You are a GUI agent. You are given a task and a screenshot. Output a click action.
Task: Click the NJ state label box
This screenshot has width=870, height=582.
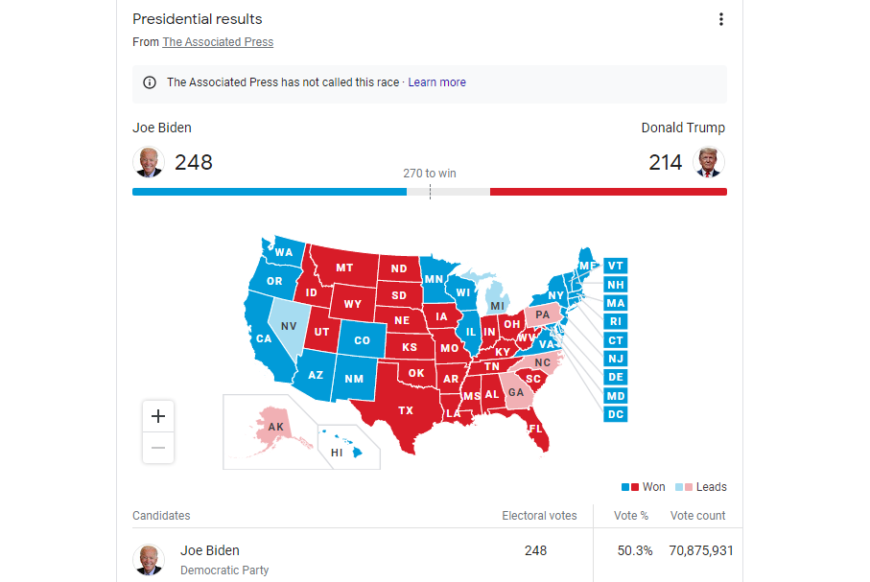(x=616, y=359)
